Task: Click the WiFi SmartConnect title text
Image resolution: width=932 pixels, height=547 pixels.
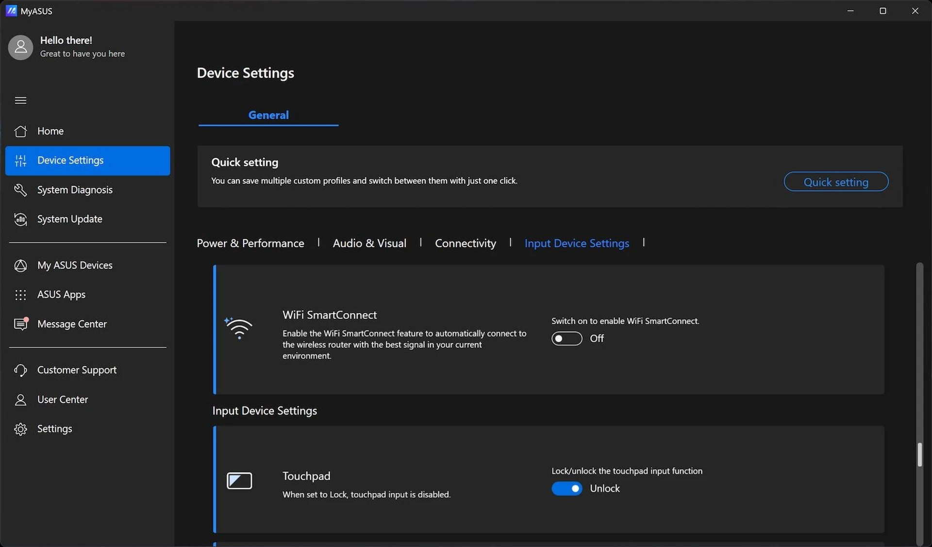Action: point(330,315)
